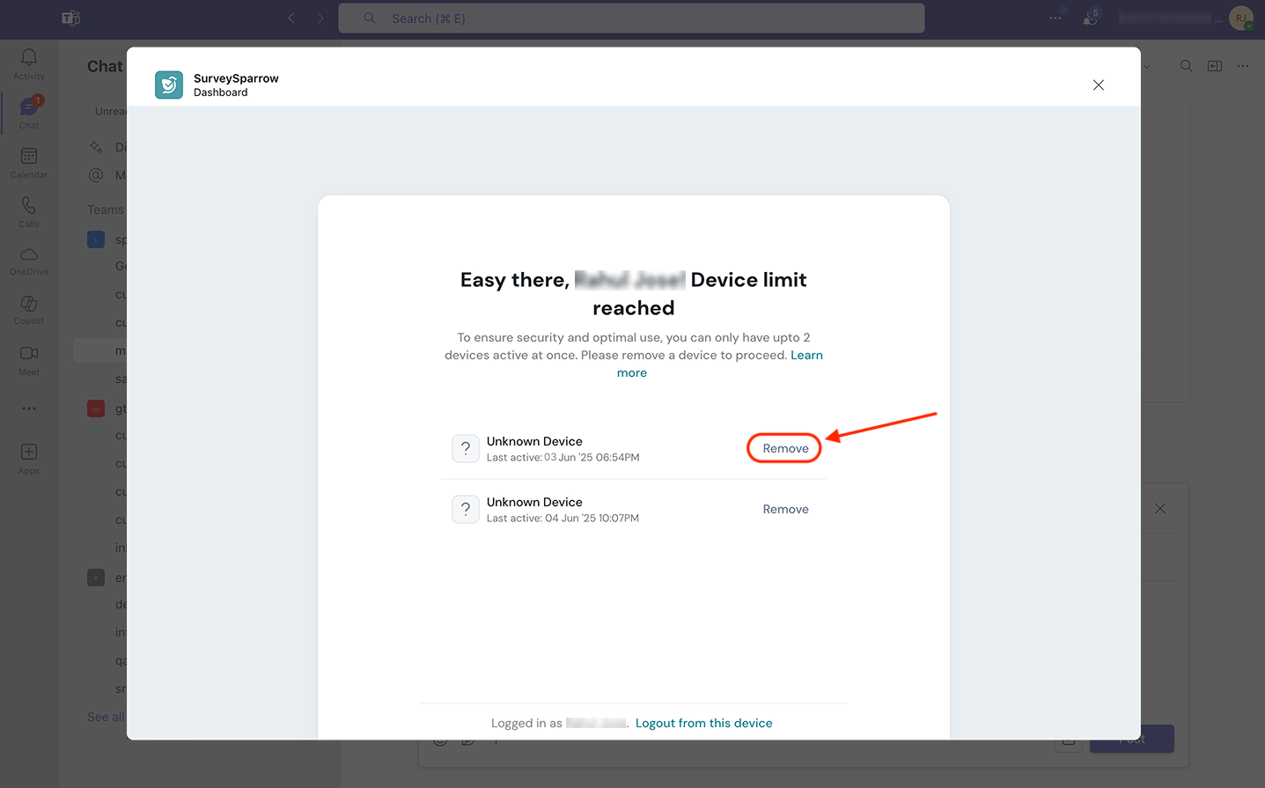Viewport: 1265px width, 788px height.
Task: Click the Teams search field
Action: tap(631, 18)
